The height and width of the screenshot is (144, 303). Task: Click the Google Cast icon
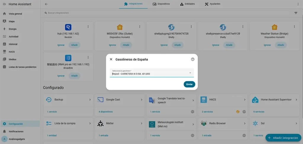pyautogui.click(x=101, y=100)
